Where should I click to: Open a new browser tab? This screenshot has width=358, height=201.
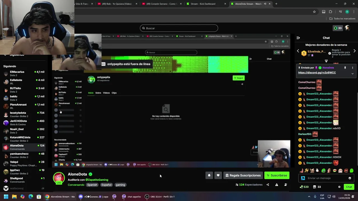[276, 4]
